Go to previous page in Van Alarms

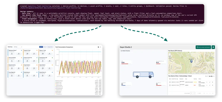207,93
